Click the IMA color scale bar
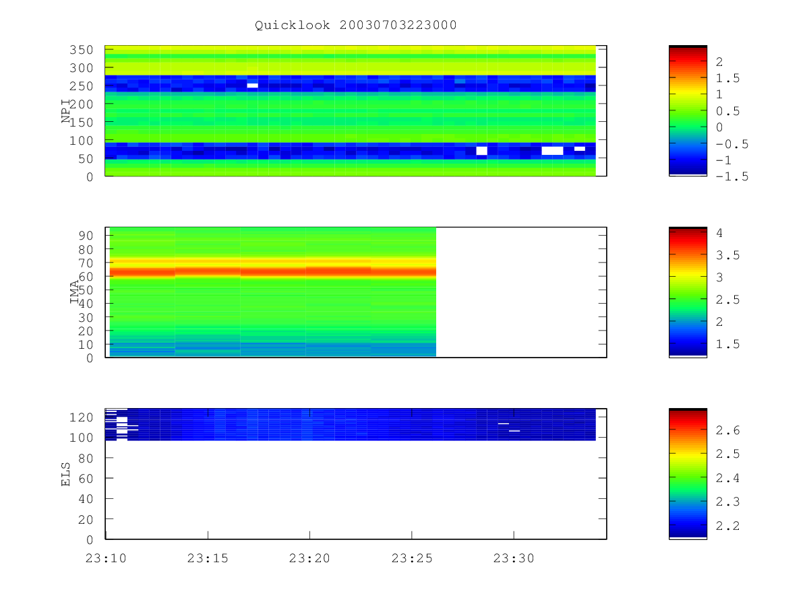The width and height of the screenshot is (809, 606). tap(688, 292)
